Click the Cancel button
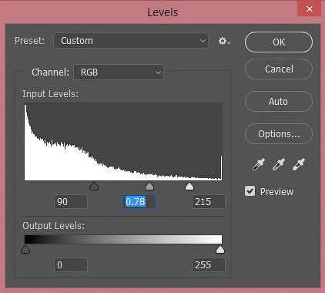 tap(279, 69)
